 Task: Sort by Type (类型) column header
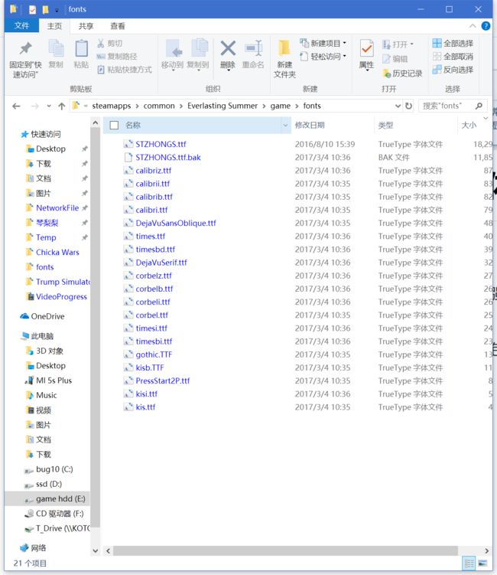pyautogui.click(x=416, y=126)
